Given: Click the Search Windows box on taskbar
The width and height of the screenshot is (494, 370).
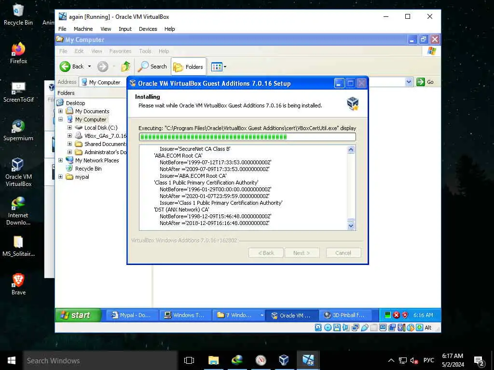Looking at the screenshot, I should click(x=100, y=360).
